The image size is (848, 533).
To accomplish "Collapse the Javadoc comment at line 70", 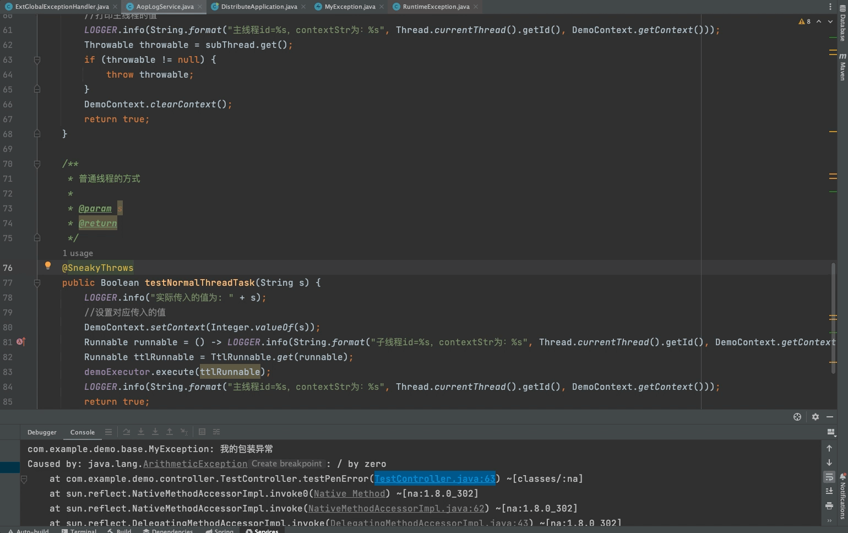I will [37, 164].
